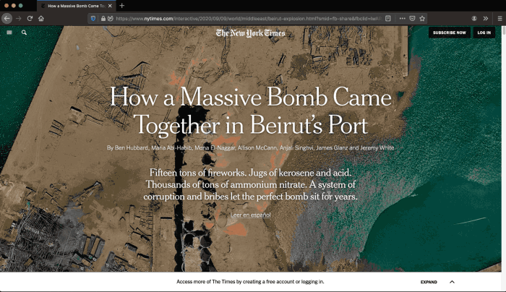Save the page to Pocket
The image size is (506, 292).
point(412,18)
